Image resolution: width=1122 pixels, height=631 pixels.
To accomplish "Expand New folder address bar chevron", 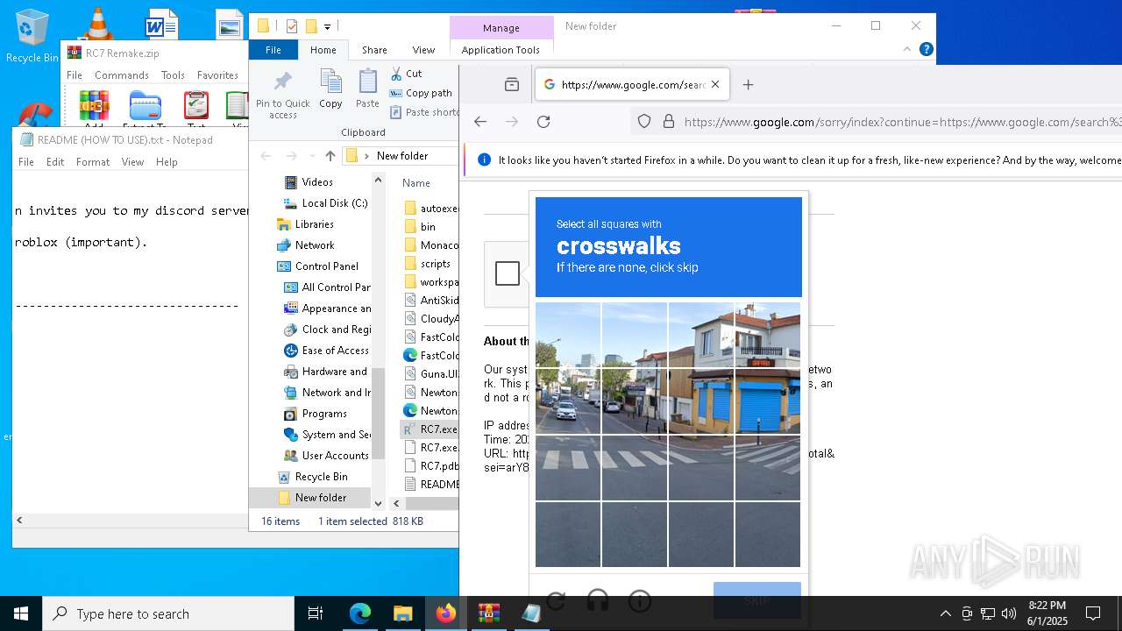I will [x=367, y=156].
